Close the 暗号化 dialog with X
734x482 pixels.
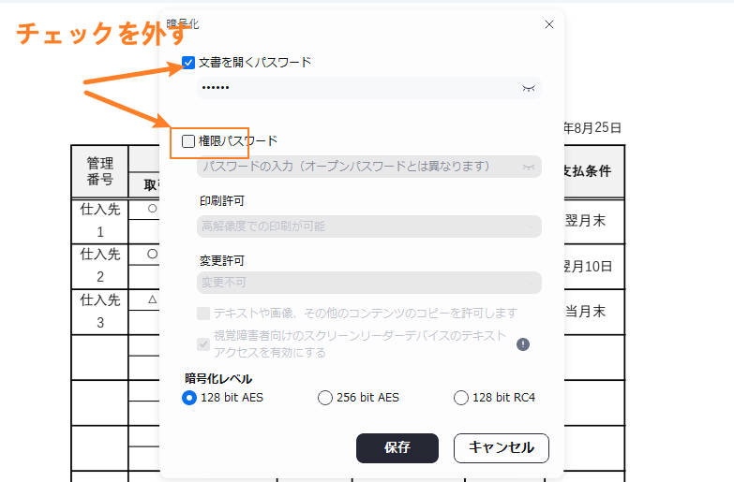coord(549,24)
